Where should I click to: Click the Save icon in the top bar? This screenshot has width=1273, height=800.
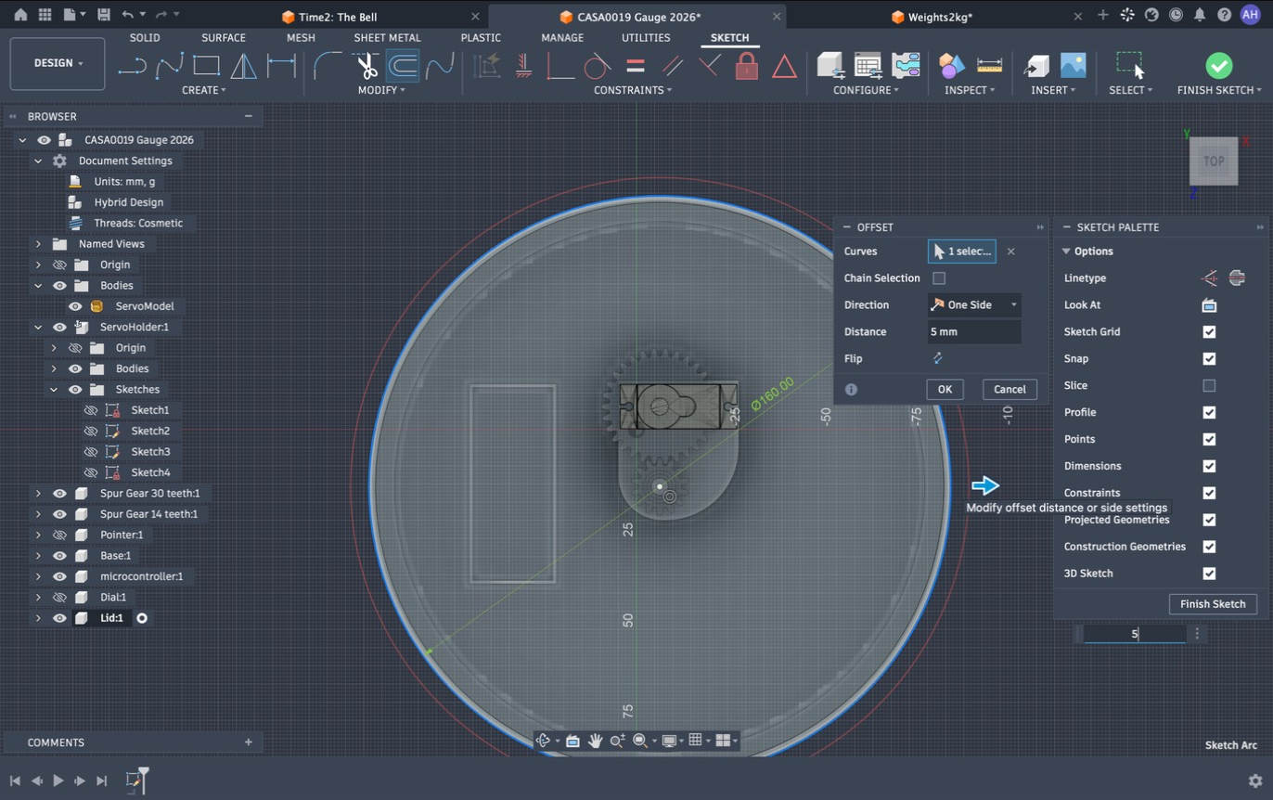pyautogui.click(x=103, y=15)
